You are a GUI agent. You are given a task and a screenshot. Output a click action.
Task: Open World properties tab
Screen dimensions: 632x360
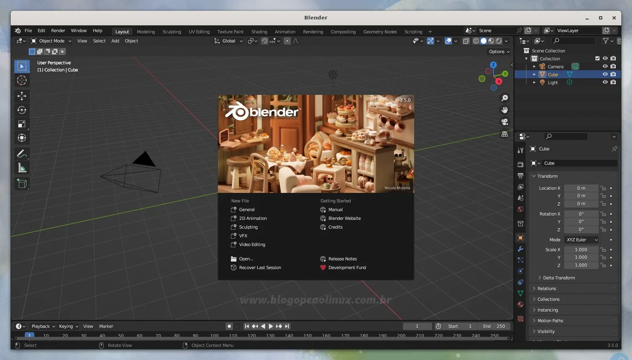[x=521, y=209]
